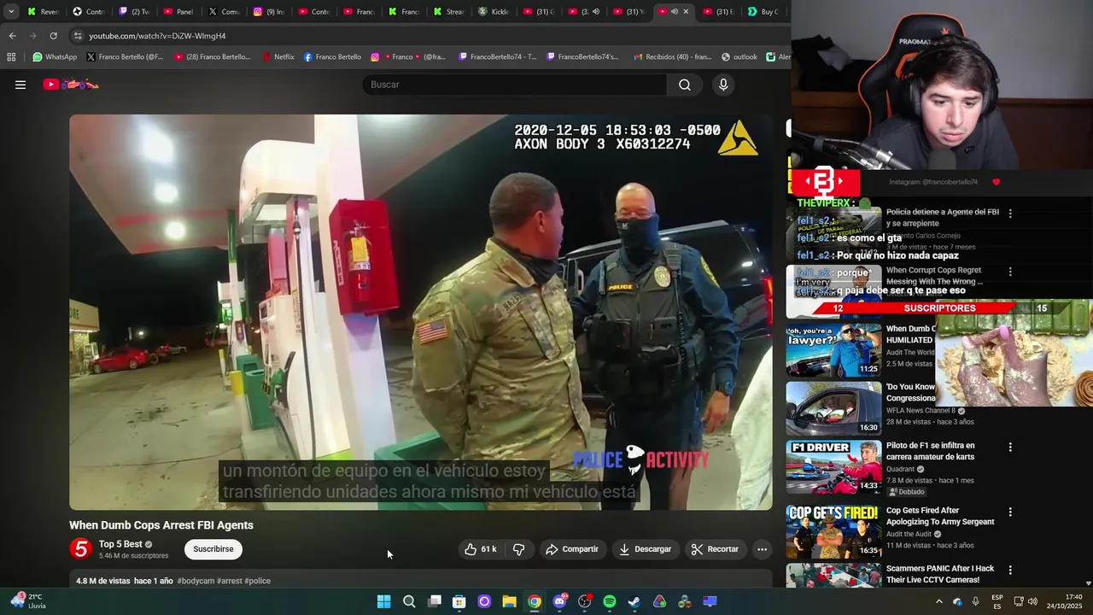The height and width of the screenshot is (615, 1093).
Task: Open WhatsApp bookmark
Action: [55, 57]
